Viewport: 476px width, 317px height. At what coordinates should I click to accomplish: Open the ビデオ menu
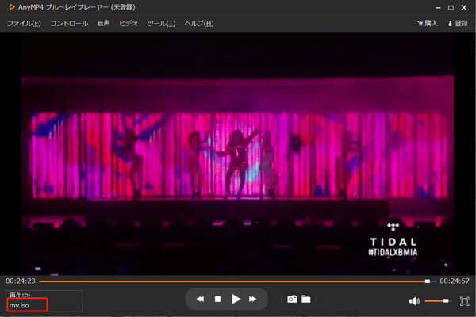(x=129, y=23)
